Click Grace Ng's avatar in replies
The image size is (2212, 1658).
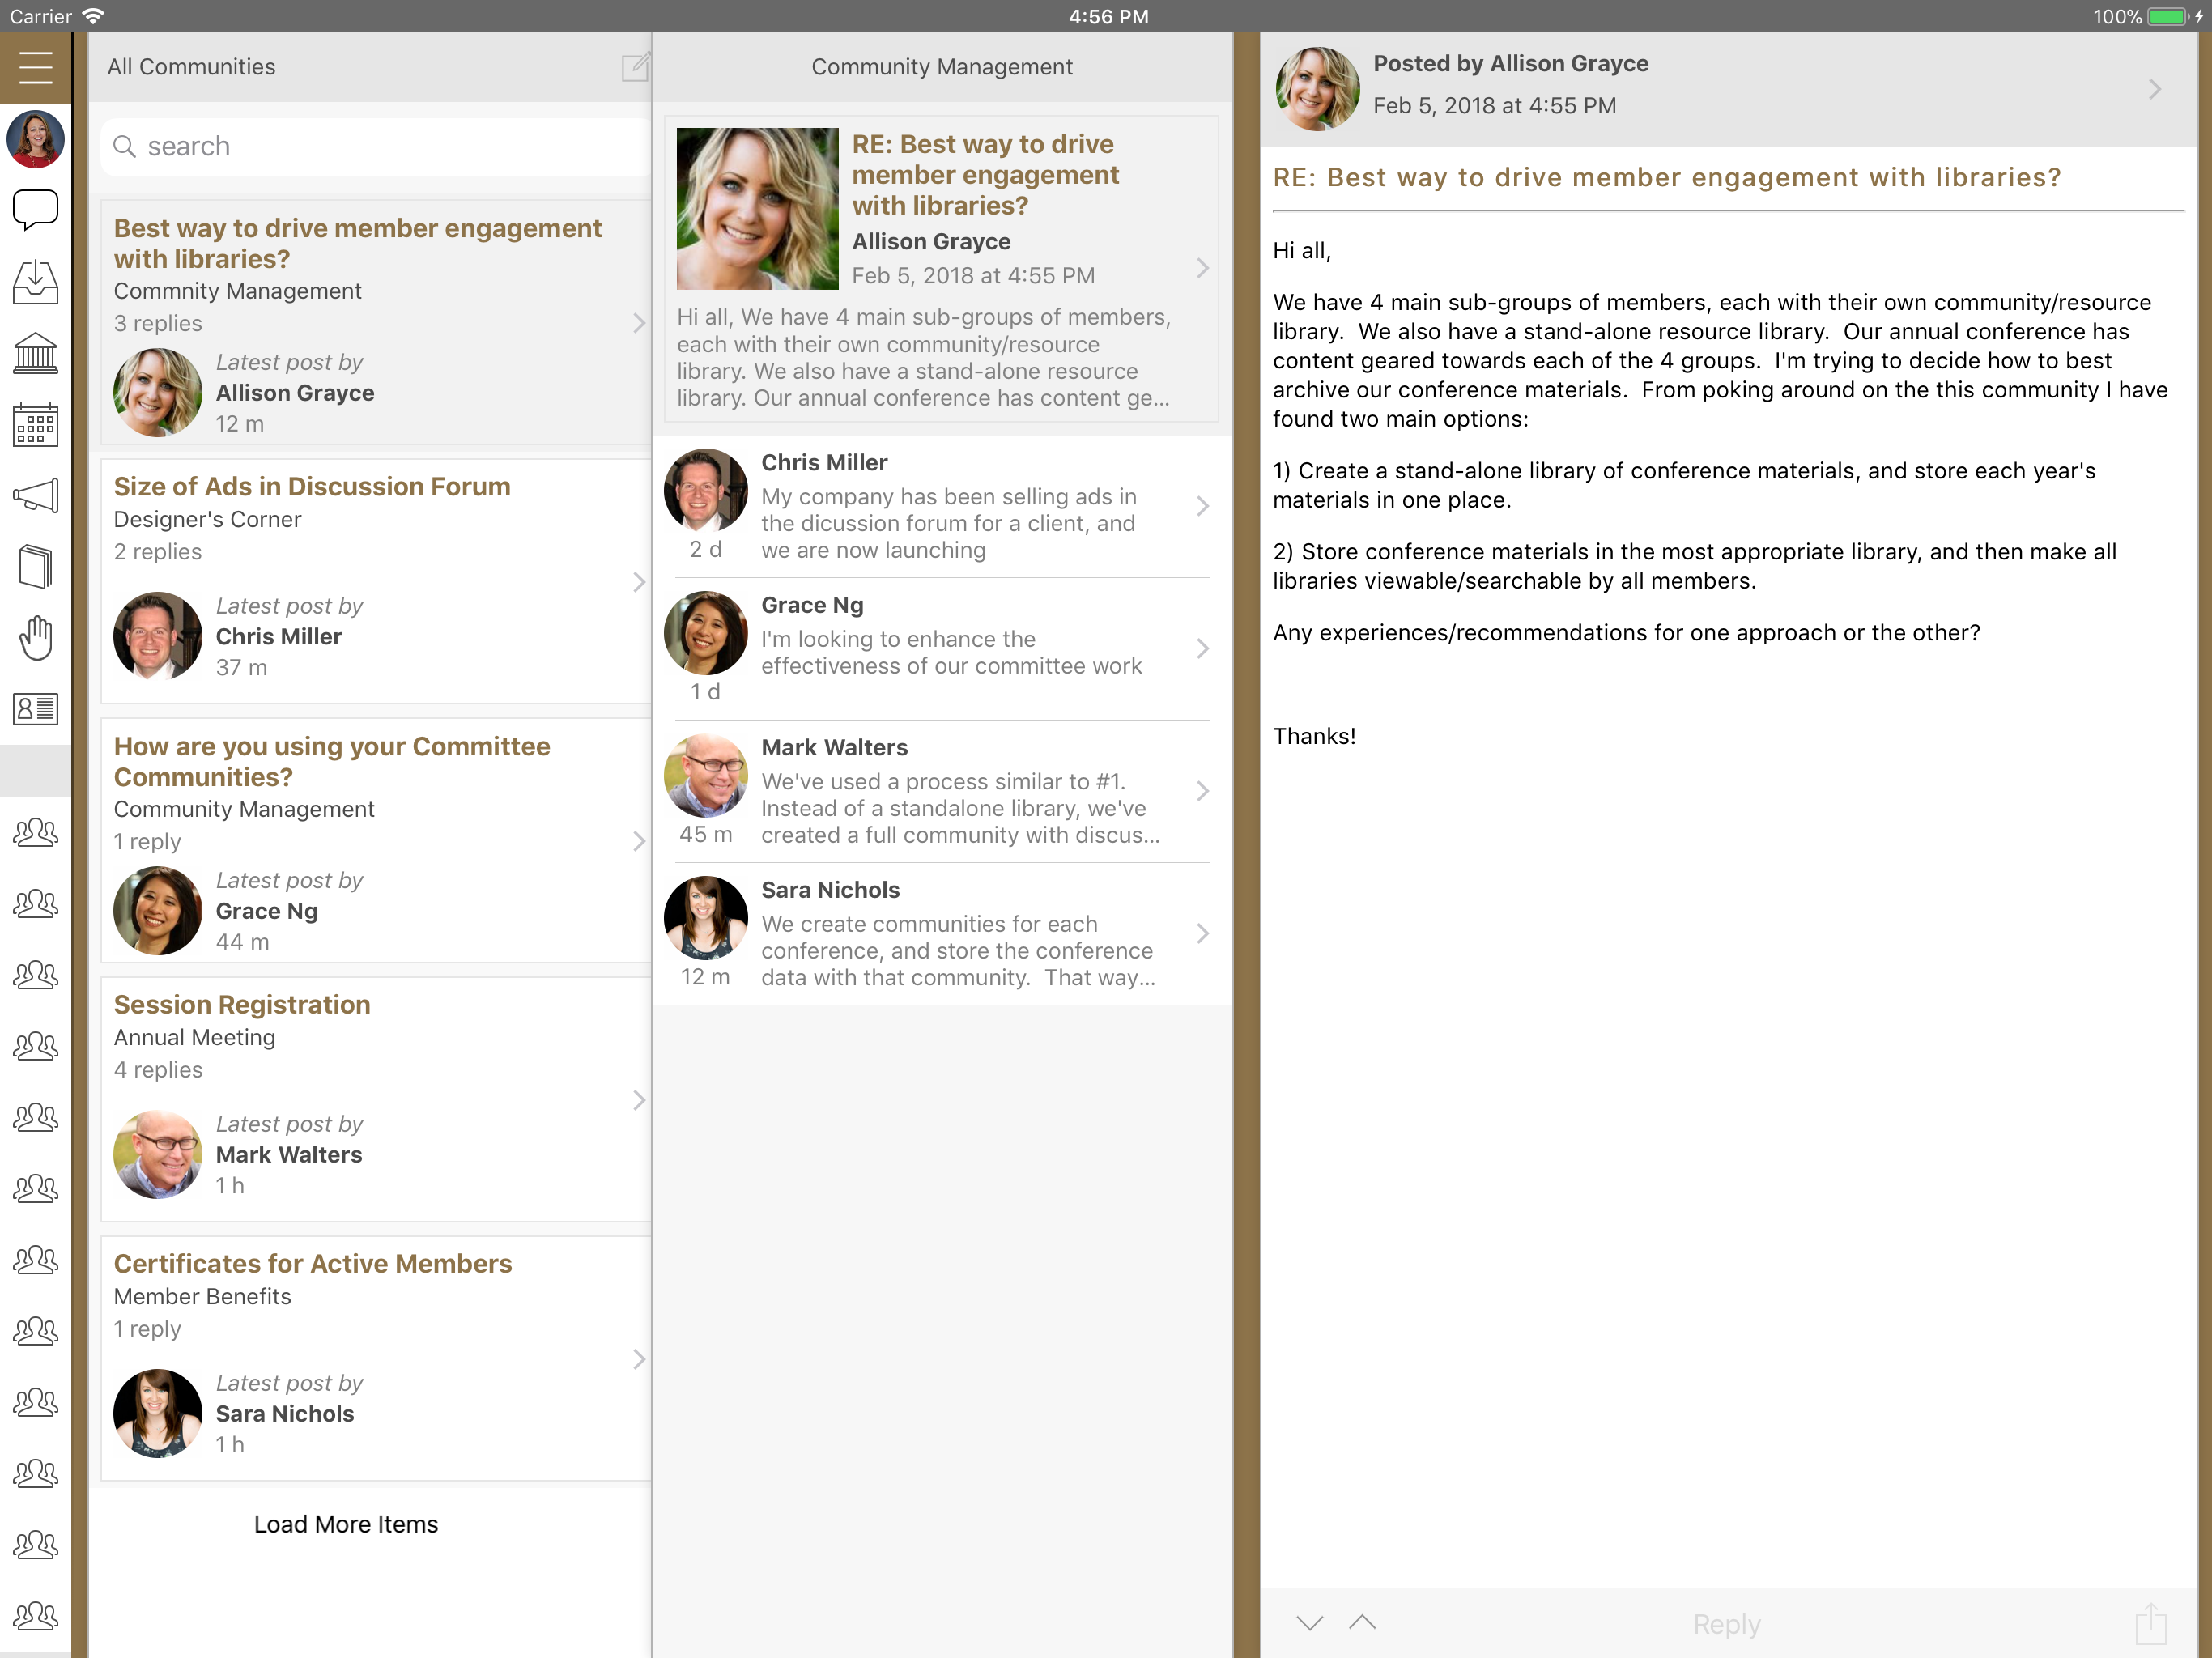(x=706, y=633)
